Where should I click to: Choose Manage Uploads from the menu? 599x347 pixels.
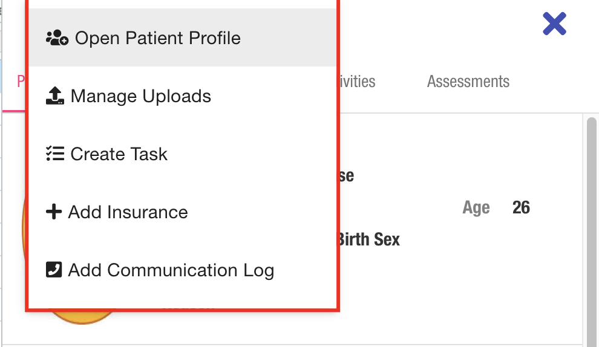(x=140, y=96)
